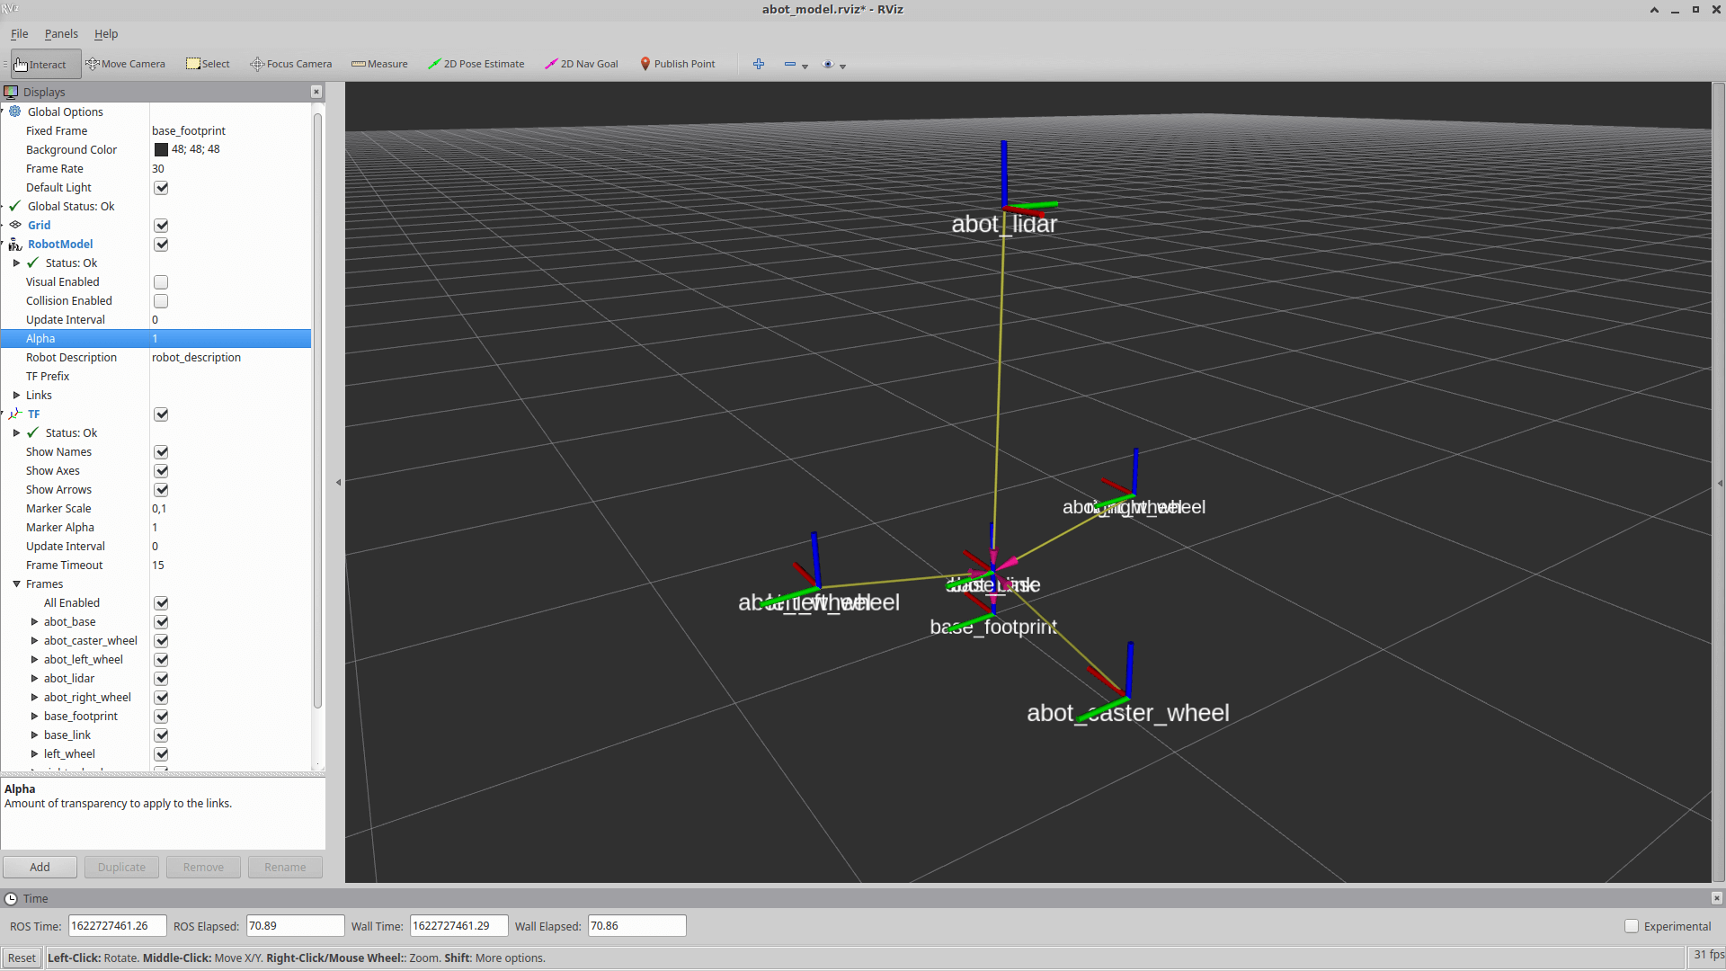Select the Interact tool
This screenshot has width=1726, height=971.
pos(42,64)
